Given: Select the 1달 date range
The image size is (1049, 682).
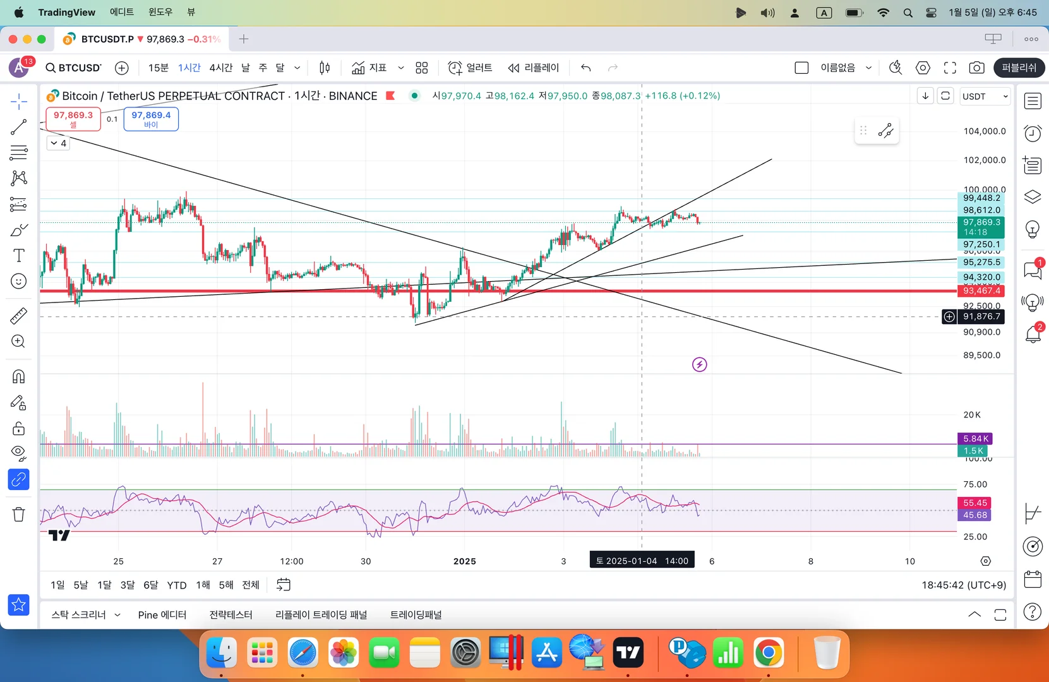Looking at the screenshot, I should coord(104,585).
